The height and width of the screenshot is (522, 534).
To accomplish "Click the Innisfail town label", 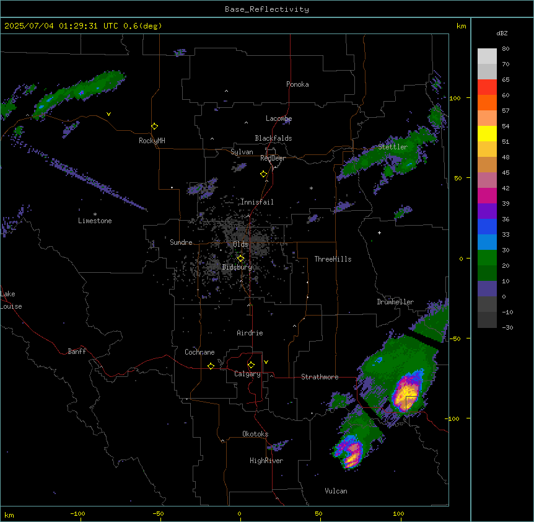I will point(257,202).
